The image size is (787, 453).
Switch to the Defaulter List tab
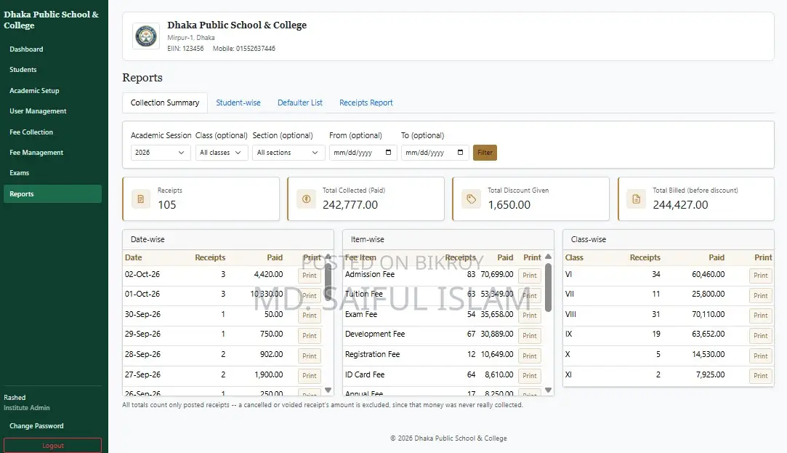tap(300, 103)
